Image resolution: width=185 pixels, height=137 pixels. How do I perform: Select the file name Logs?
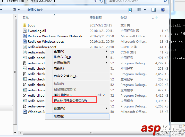(31, 25)
